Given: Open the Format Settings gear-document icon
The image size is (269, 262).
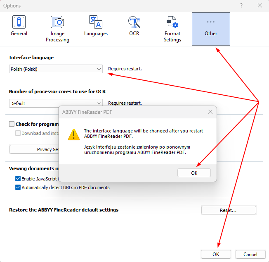Looking at the screenshot, I should [172, 22].
